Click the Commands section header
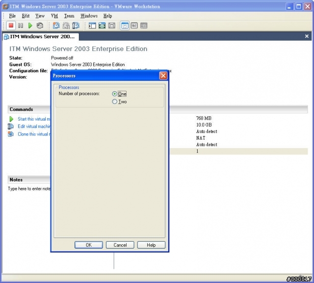The image size is (314, 283). 29,109
